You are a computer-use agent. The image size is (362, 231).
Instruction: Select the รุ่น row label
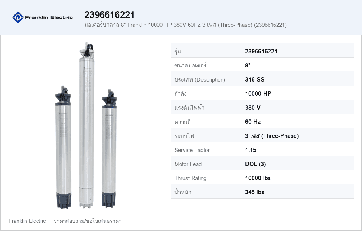tap(178, 51)
